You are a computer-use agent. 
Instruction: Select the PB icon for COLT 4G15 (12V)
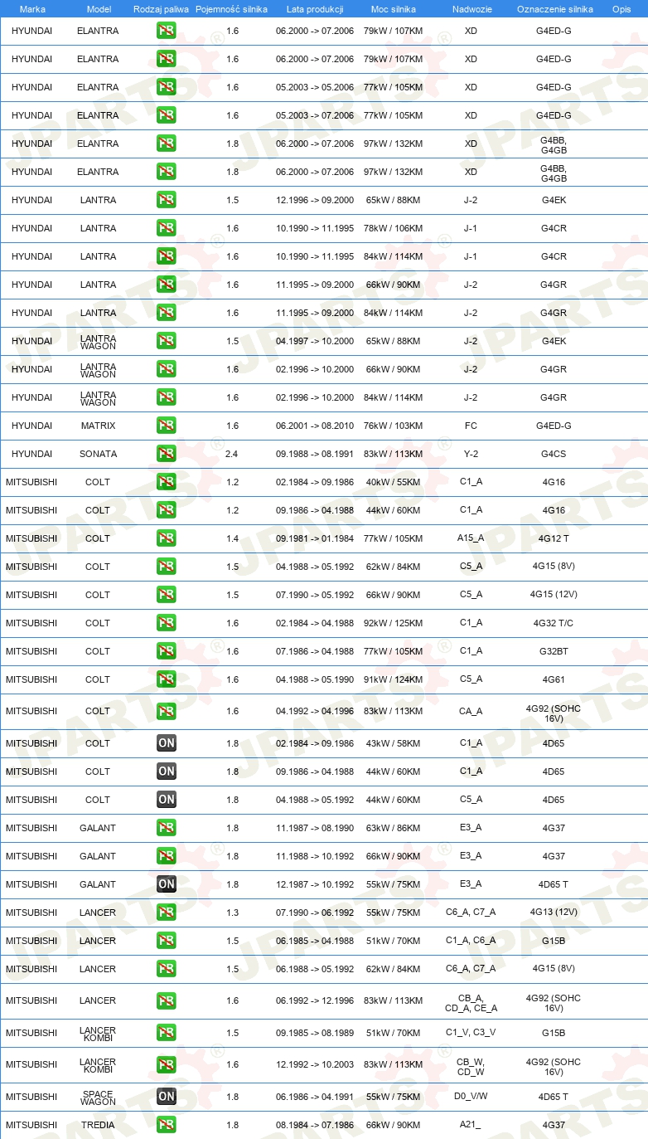pyautogui.click(x=167, y=595)
